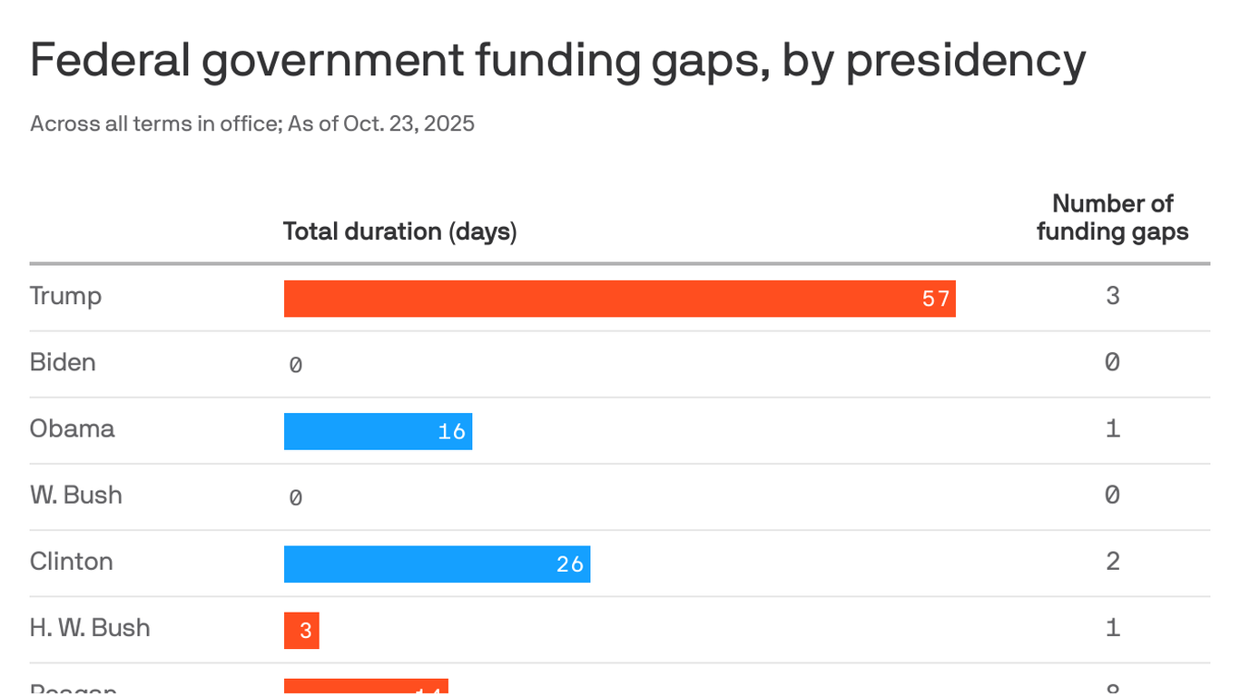
Task: Click W. Bush's zero total duration value
Action: click(295, 497)
